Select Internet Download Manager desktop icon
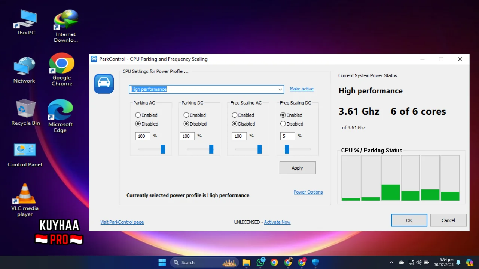This screenshot has width=479, height=269. point(66,26)
